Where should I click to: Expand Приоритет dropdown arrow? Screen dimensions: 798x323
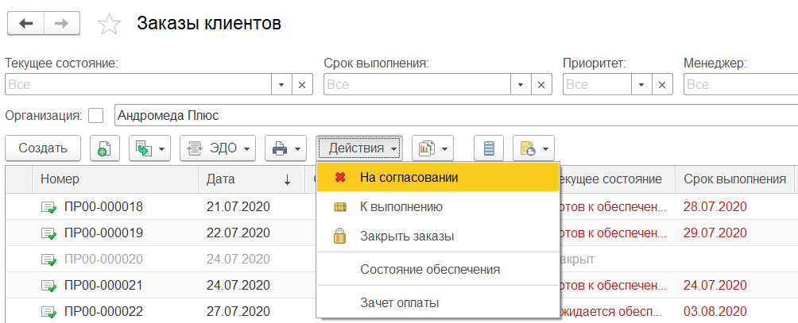click(x=641, y=84)
